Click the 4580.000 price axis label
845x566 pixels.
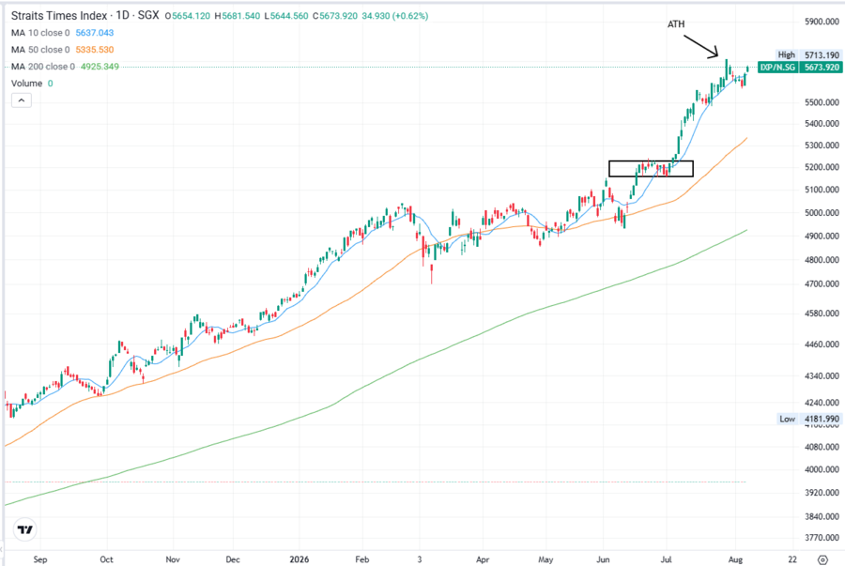coord(822,313)
